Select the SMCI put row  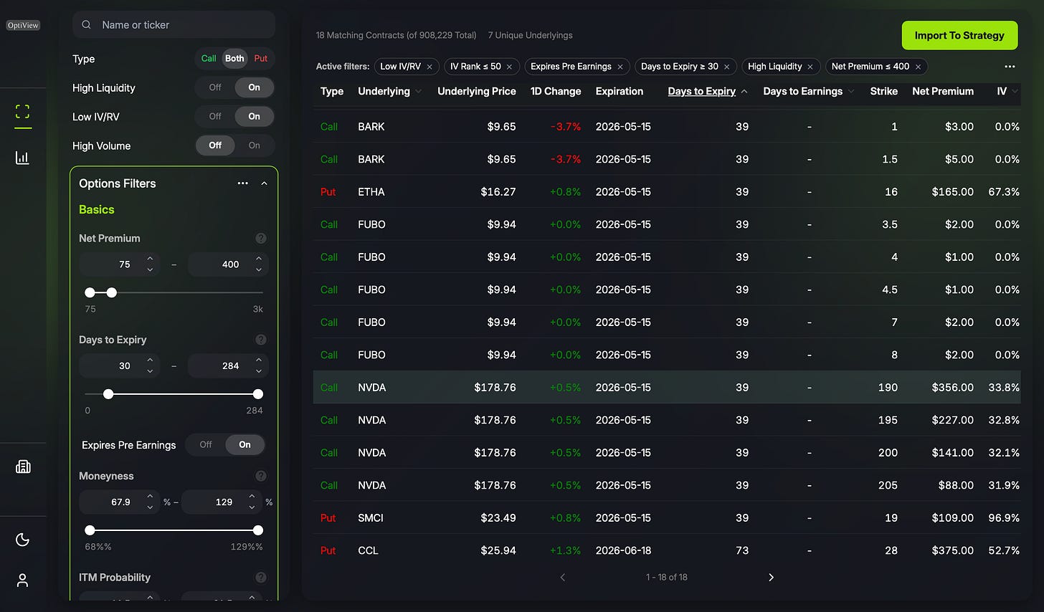pos(667,517)
